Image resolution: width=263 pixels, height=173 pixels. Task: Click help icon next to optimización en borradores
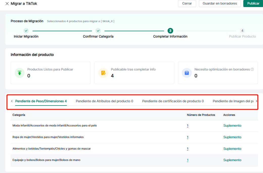[x=252, y=70]
